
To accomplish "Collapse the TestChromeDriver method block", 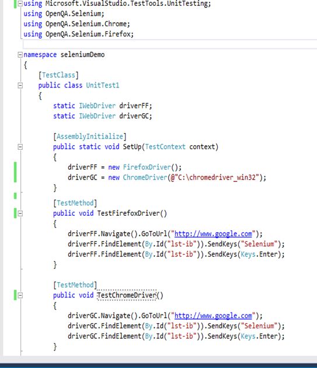I will (x=20, y=296).
